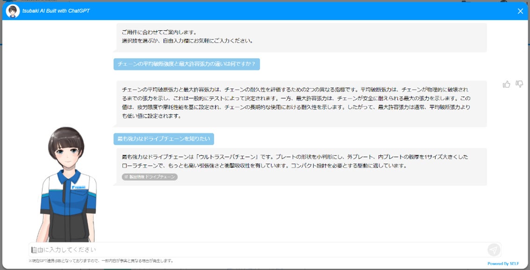Click the thumbs down feedback icon

pyautogui.click(x=519, y=84)
